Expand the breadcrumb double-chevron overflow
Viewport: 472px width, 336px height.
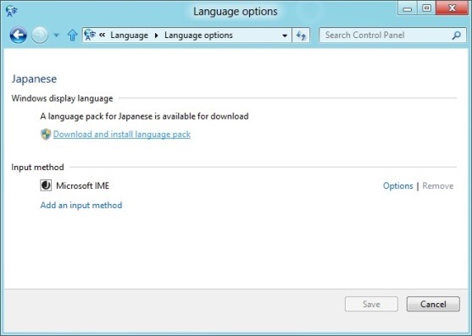coord(103,36)
